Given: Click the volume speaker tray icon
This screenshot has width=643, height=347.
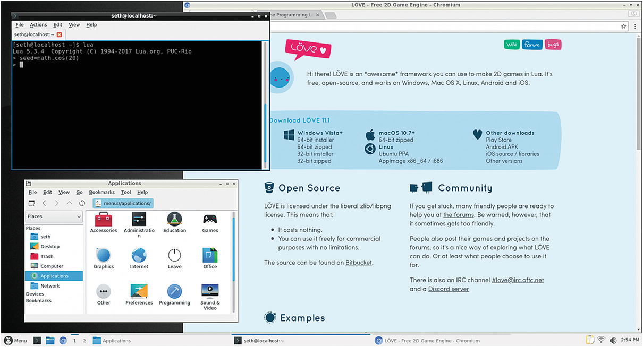Looking at the screenshot, I should 613,340.
